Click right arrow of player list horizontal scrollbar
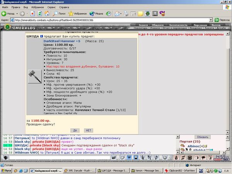232x174 pixels. [x=224, y=152]
